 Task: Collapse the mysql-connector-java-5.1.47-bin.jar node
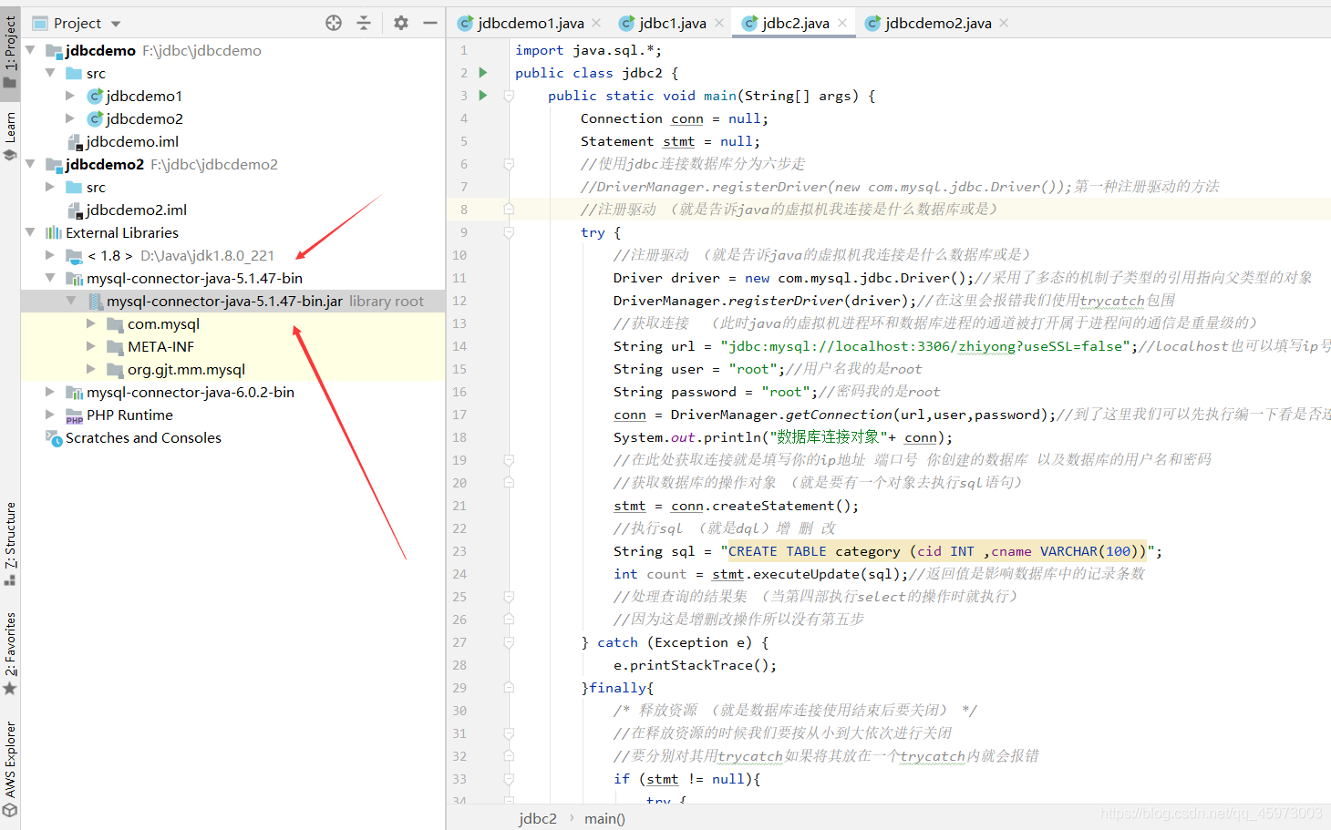[x=70, y=301]
